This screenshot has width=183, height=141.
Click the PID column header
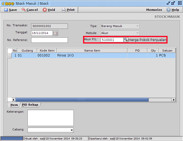[137, 51]
